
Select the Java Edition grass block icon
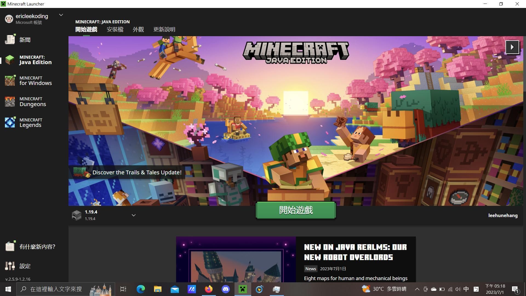[x=10, y=60]
